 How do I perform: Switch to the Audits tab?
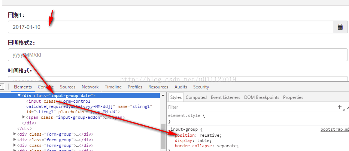[180, 87]
